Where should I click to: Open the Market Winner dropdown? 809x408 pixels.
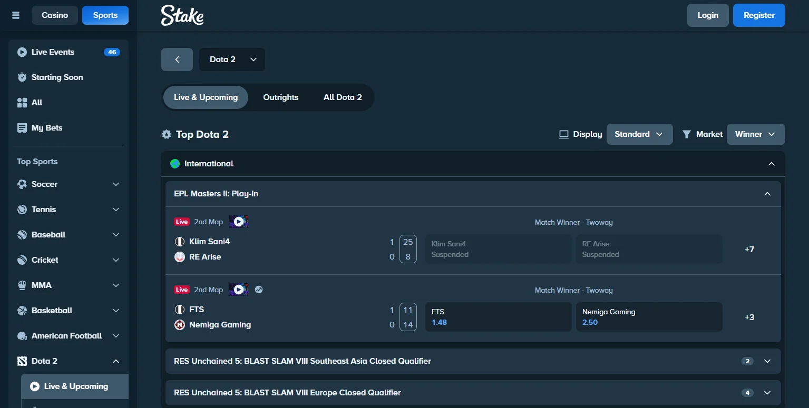pyautogui.click(x=756, y=134)
